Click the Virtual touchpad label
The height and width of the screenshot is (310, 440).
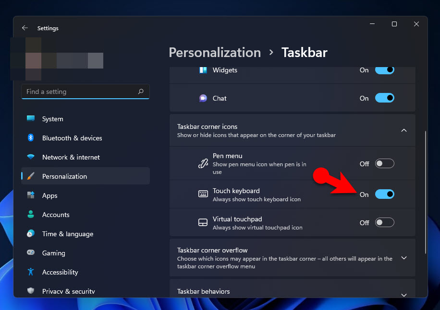pos(237,219)
